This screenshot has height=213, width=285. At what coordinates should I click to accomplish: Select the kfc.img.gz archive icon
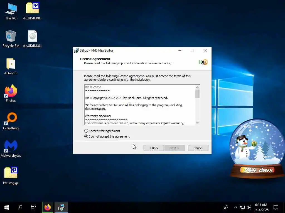click(x=11, y=176)
